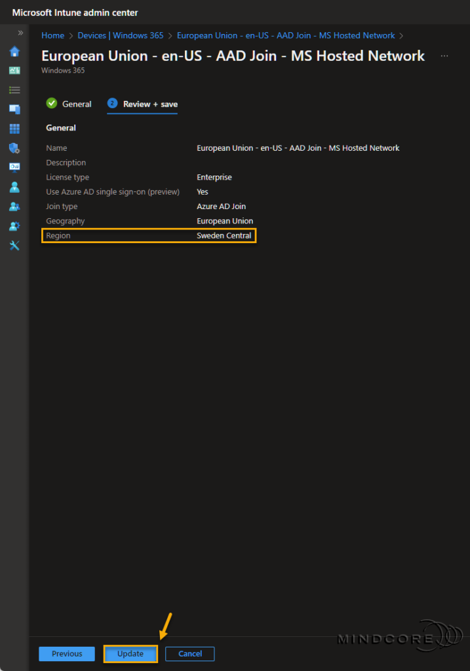Open Tenant administration via the person-gear icon

pos(14,226)
